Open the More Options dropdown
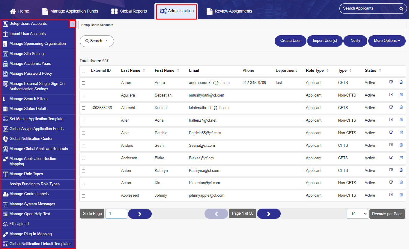 click(387, 41)
